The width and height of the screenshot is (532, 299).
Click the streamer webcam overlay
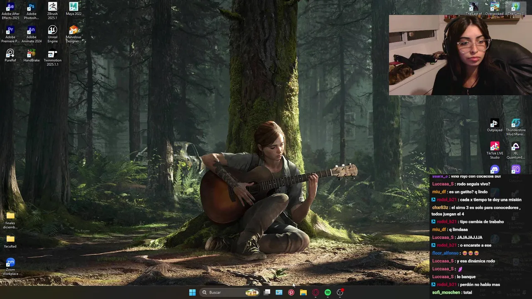(x=460, y=55)
